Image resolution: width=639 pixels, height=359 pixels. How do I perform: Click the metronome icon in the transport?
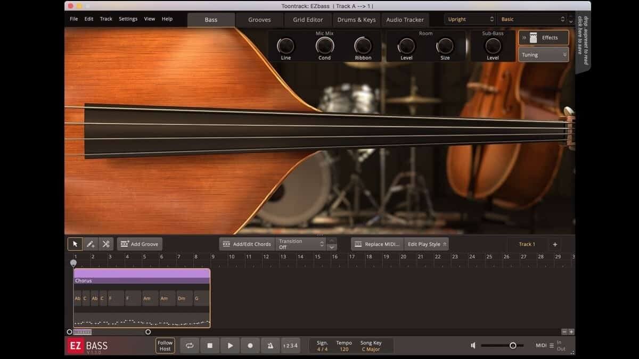(270, 345)
